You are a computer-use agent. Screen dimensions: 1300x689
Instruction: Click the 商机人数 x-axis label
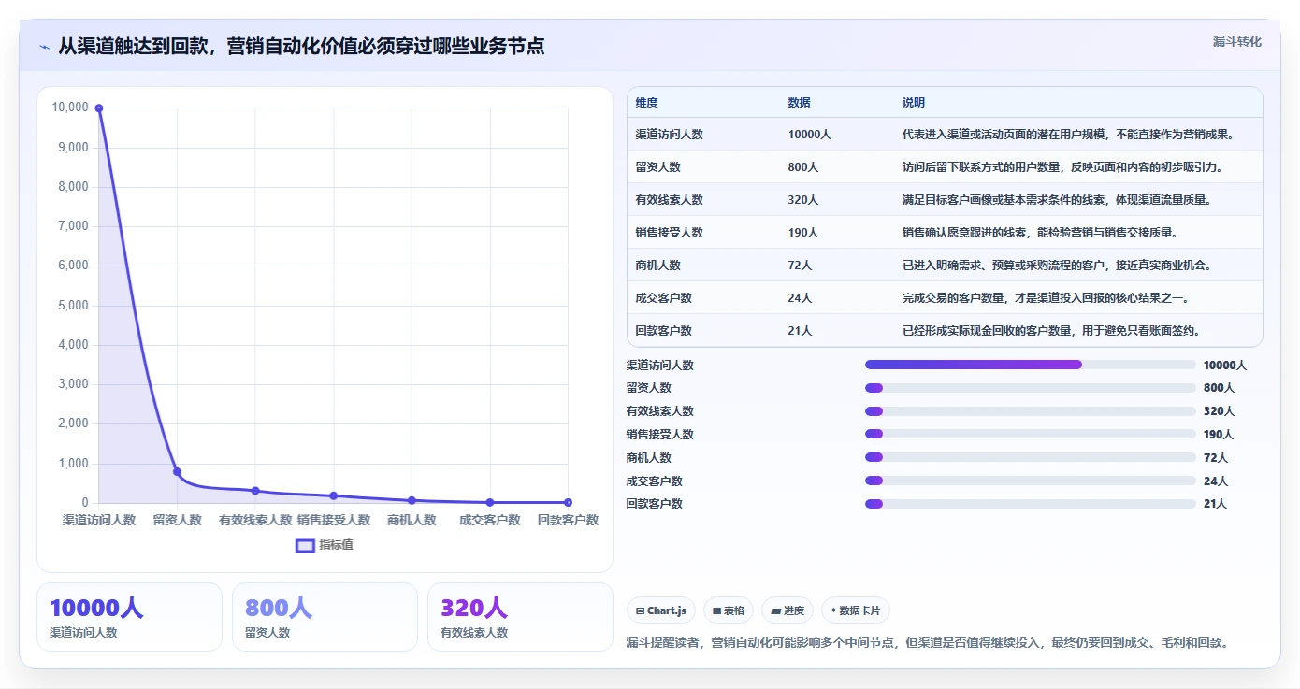coord(412,521)
